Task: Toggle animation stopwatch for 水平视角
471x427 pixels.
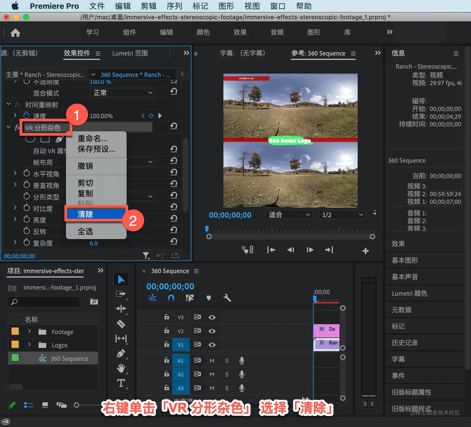Action: point(27,173)
